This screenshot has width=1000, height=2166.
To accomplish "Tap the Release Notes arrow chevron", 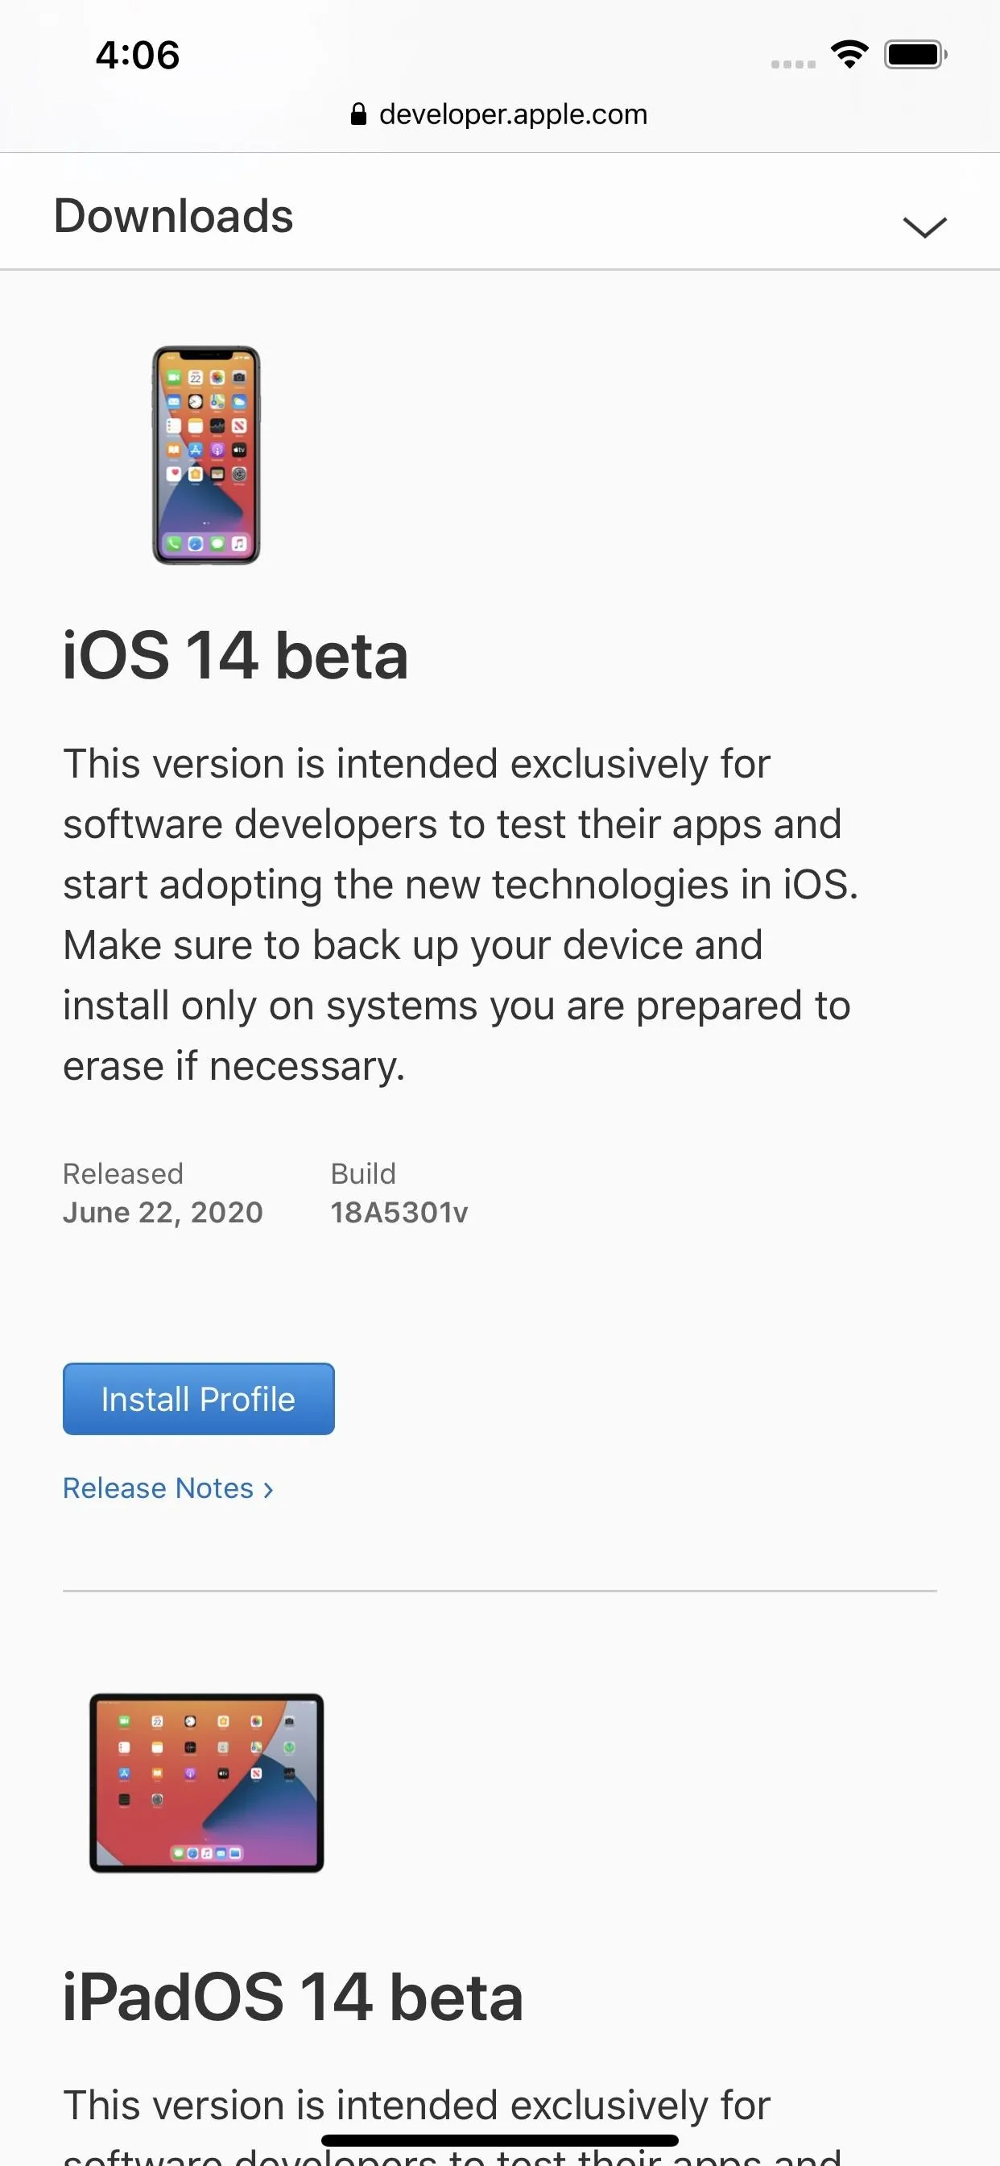I will click(x=268, y=1489).
